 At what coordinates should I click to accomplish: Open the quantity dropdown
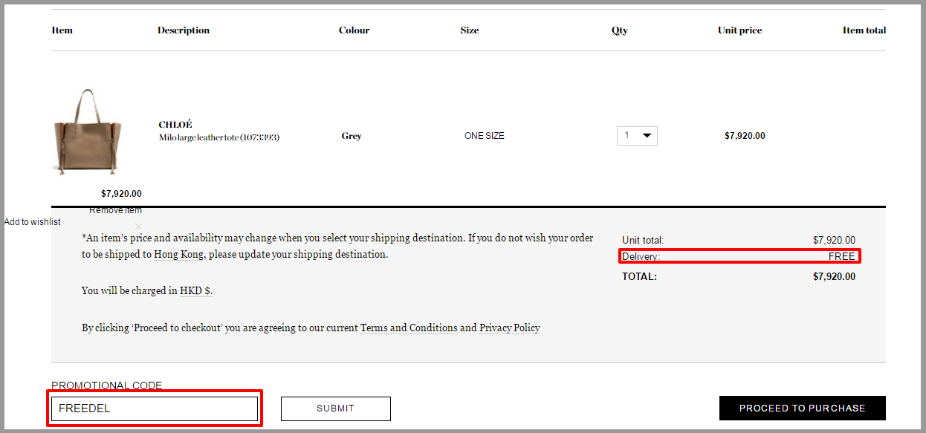coord(637,136)
